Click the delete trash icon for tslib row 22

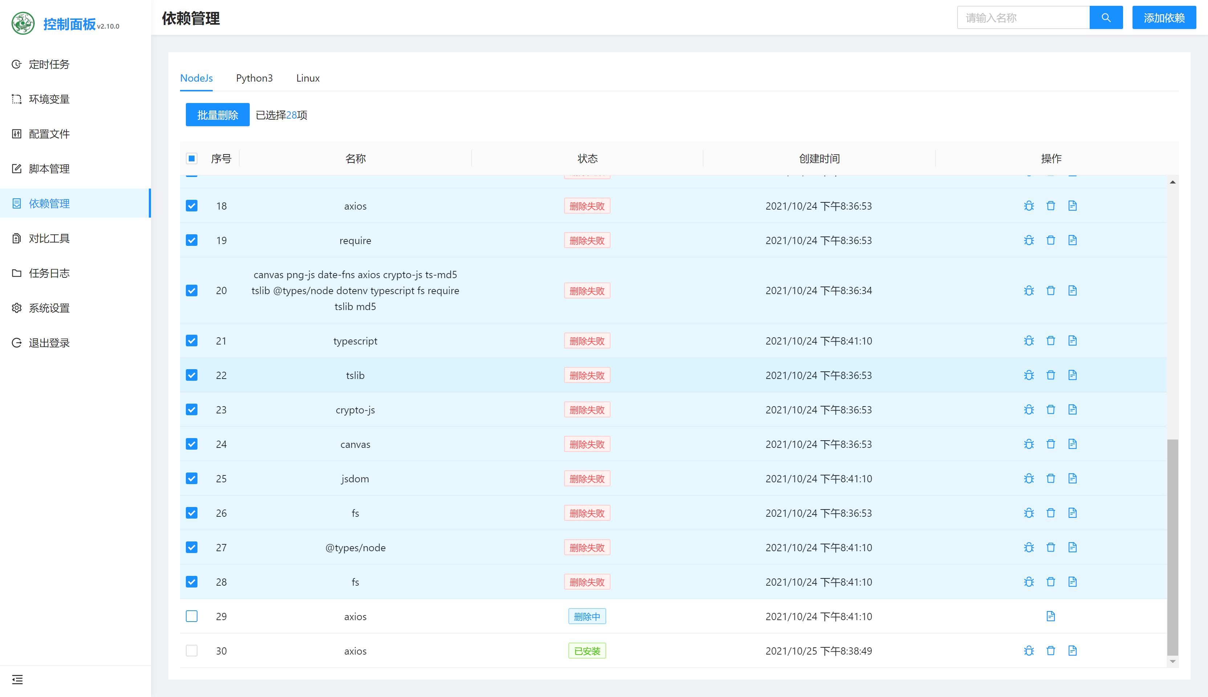tap(1051, 375)
